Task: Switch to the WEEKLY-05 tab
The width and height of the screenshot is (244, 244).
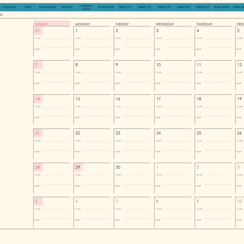Action: tap(203, 7)
